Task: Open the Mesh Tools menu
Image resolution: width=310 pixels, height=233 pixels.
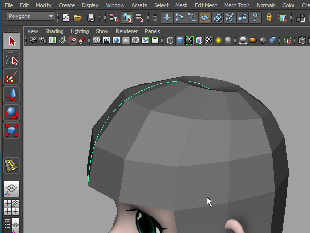Action: (237, 5)
